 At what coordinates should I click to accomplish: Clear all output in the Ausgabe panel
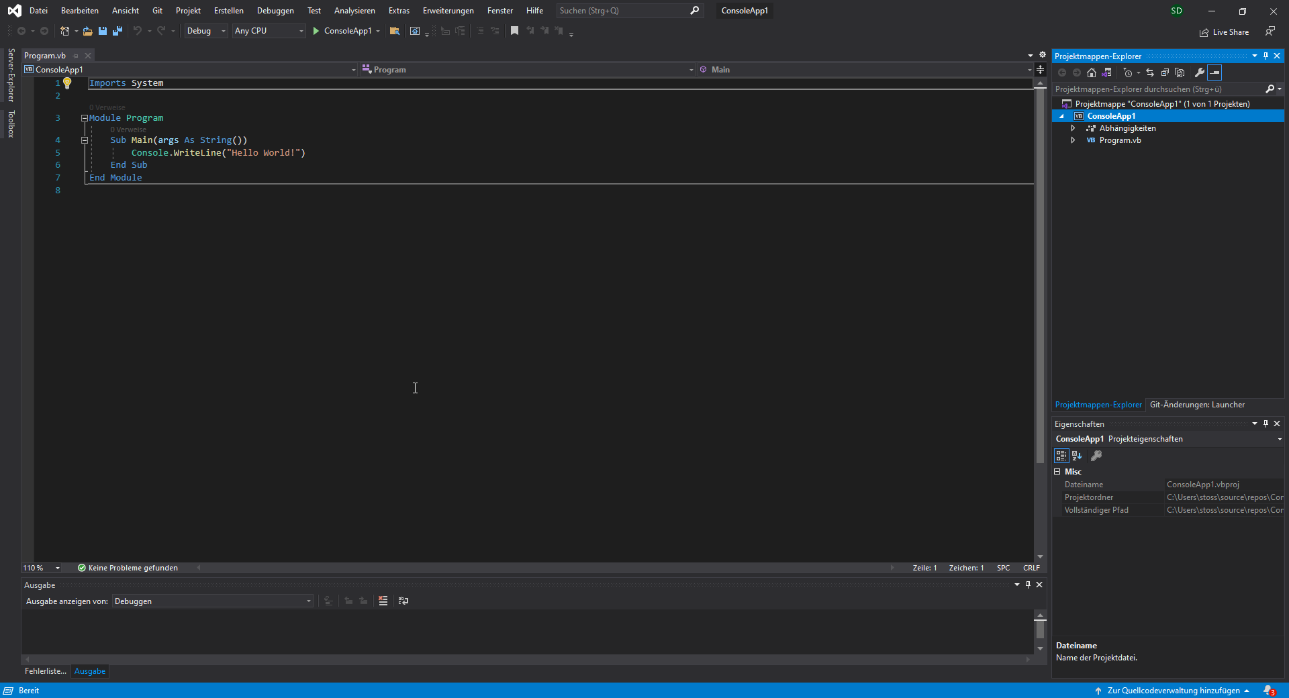pos(383,601)
